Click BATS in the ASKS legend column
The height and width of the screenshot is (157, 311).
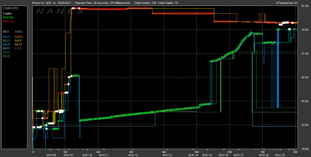[x=18, y=44]
